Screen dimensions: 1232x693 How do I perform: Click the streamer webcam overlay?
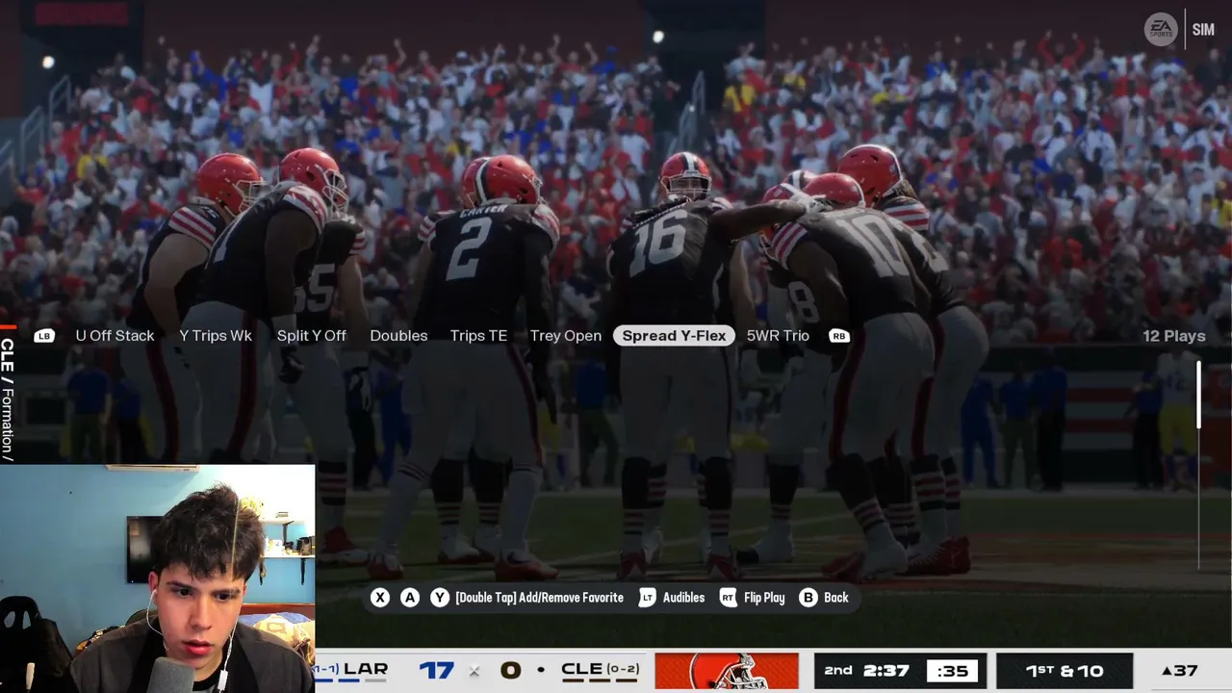[x=157, y=579]
